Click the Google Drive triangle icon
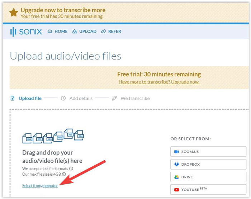 176,177
